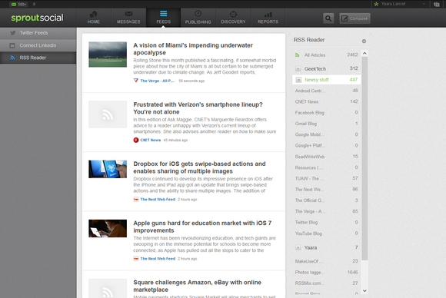
Task: Select The Next We... feed row
Action: 327,190
